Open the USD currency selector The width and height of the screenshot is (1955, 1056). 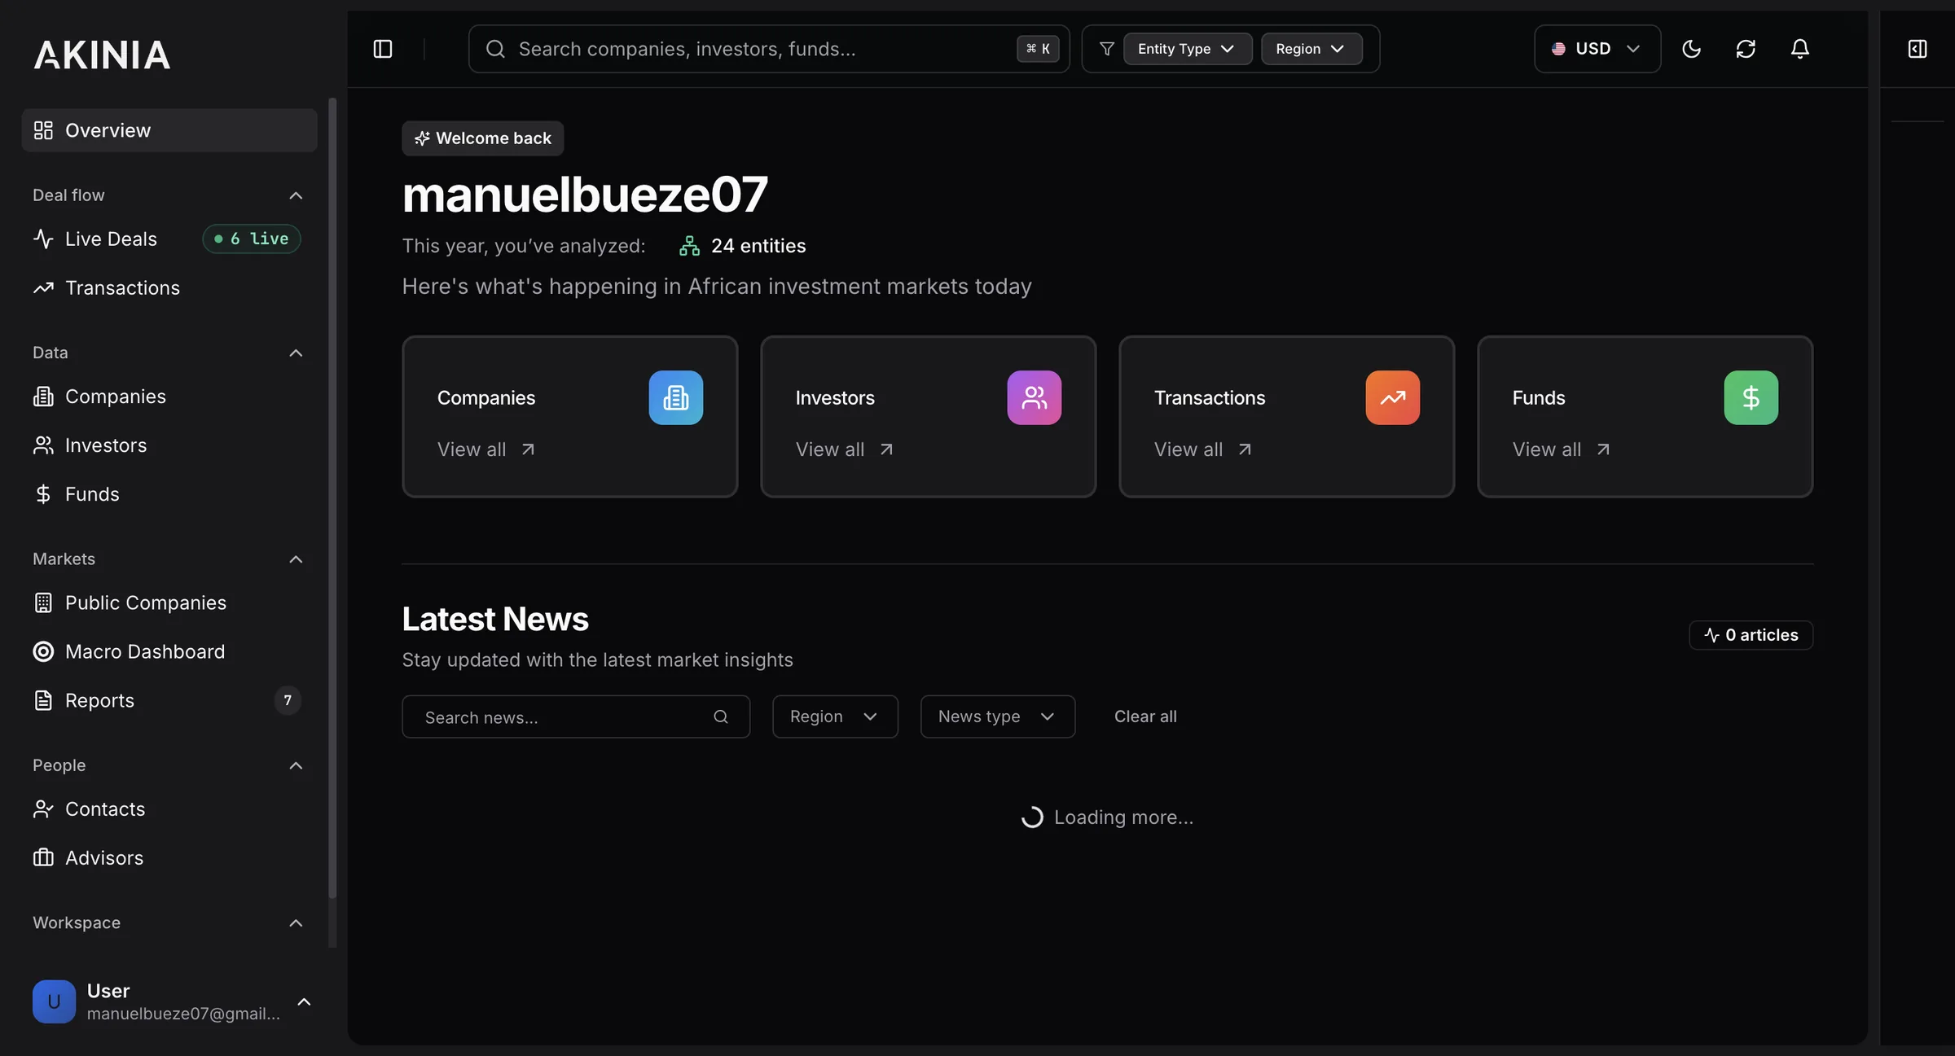tap(1597, 49)
